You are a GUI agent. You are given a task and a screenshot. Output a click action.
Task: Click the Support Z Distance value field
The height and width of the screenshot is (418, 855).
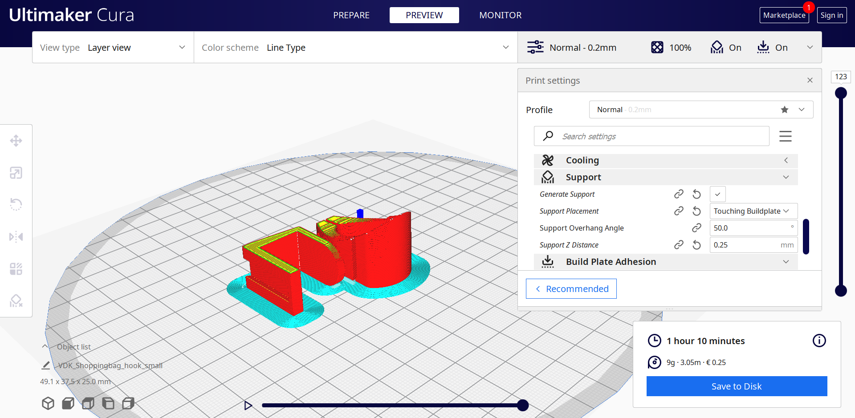click(x=753, y=245)
